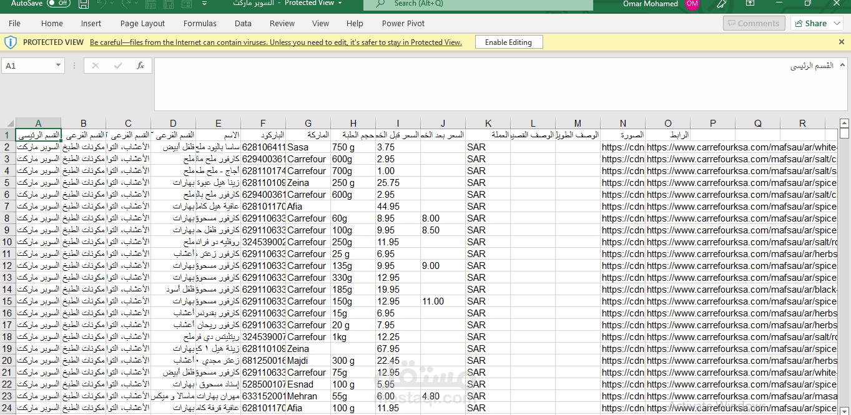Click the Comments button
Image resolution: width=851 pixels, height=415 pixels.
(754, 23)
